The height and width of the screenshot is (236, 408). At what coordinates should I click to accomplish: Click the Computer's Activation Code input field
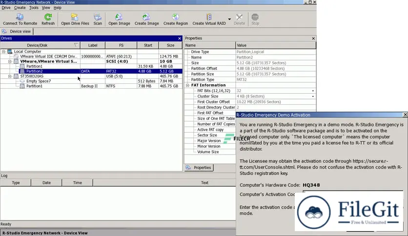click(353, 194)
